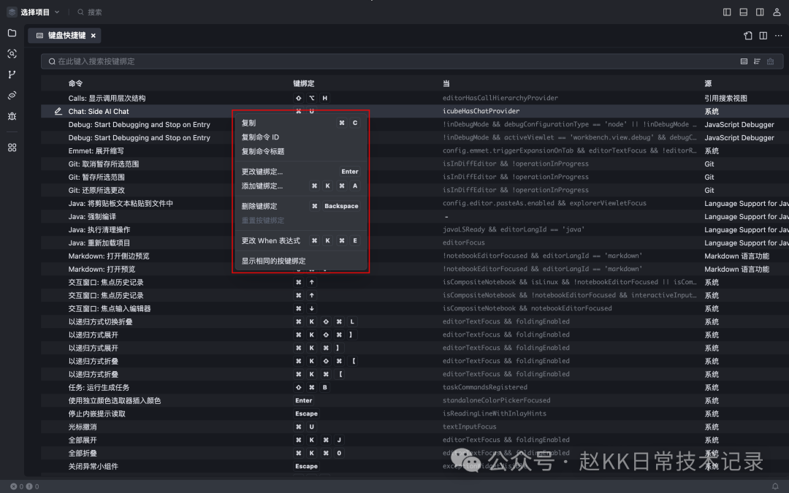Click the notification bell in status bar
The height and width of the screenshot is (493, 789).
click(x=775, y=486)
